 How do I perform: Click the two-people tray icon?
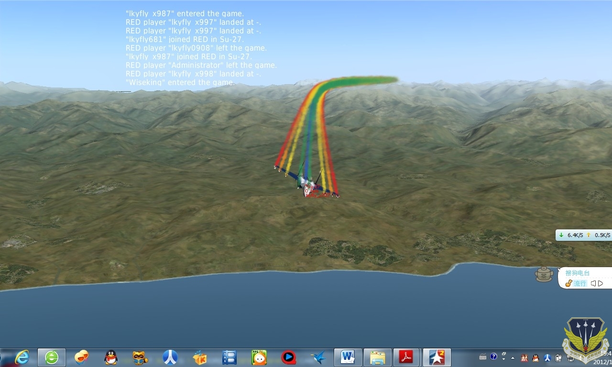click(x=525, y=357)
